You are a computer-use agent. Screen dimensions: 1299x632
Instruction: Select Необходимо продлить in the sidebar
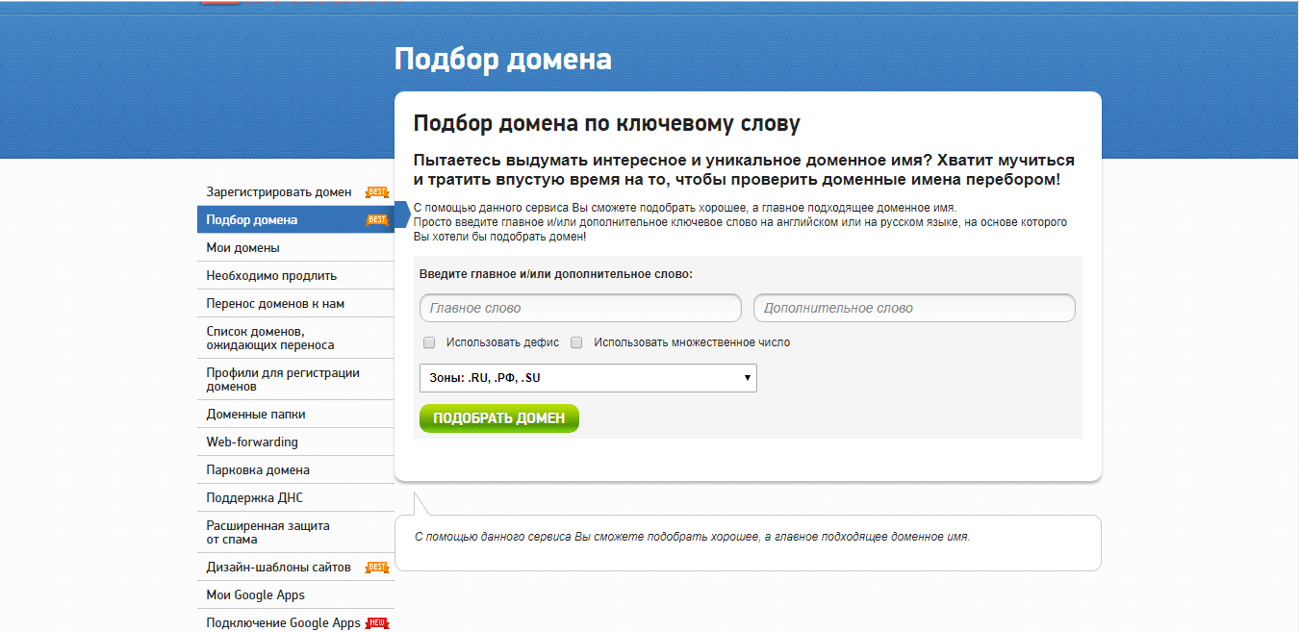271,276
